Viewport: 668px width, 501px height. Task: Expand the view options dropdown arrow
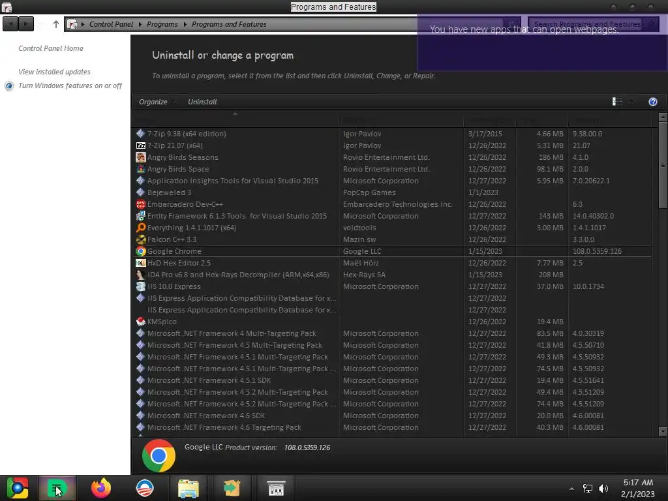pos(631,101)
